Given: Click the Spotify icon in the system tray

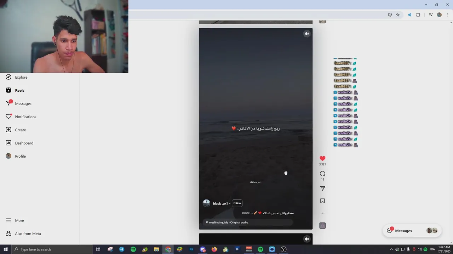Looking at the screenshot, I should pyautogui.click(x=425, y=249).
